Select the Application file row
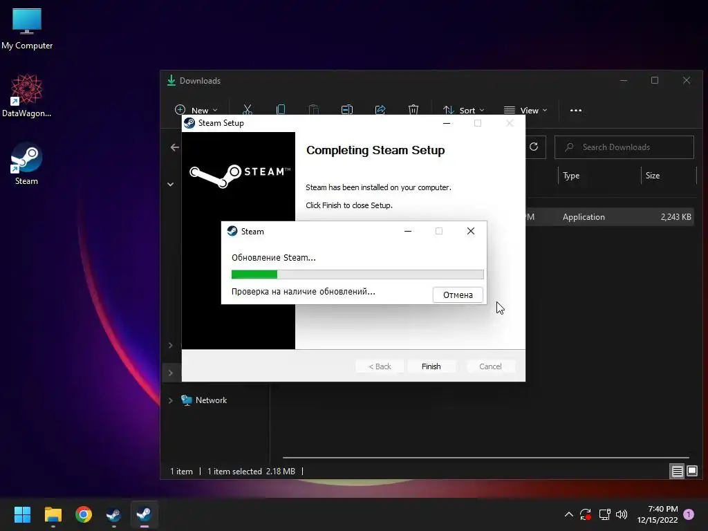The height and width of the screenshot is (531, 708). click(610, 216)
